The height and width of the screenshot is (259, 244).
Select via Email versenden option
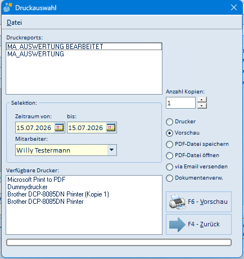197,167
